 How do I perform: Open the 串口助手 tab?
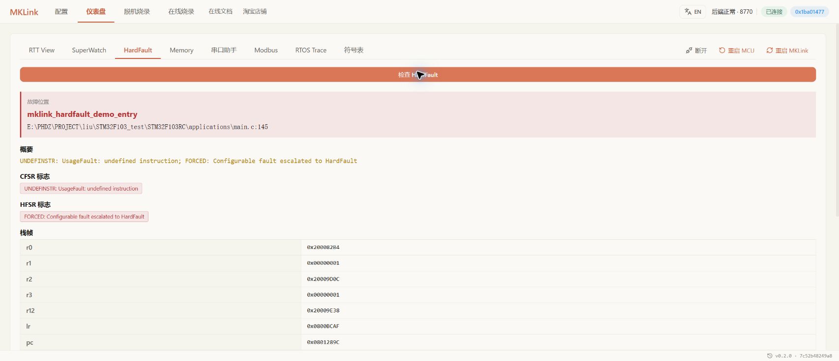[x=224, y=50]
